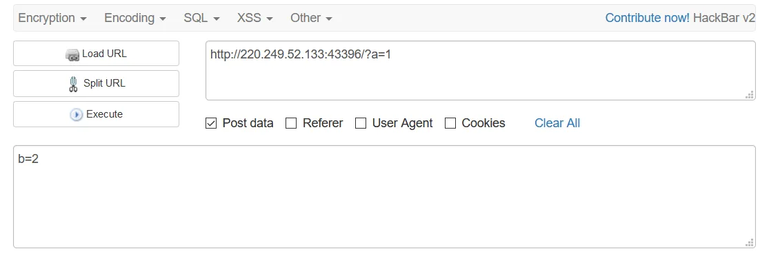Check the Cookies checkbox
The height and width of the screenshot is (262, 769).
click(450, 123)
